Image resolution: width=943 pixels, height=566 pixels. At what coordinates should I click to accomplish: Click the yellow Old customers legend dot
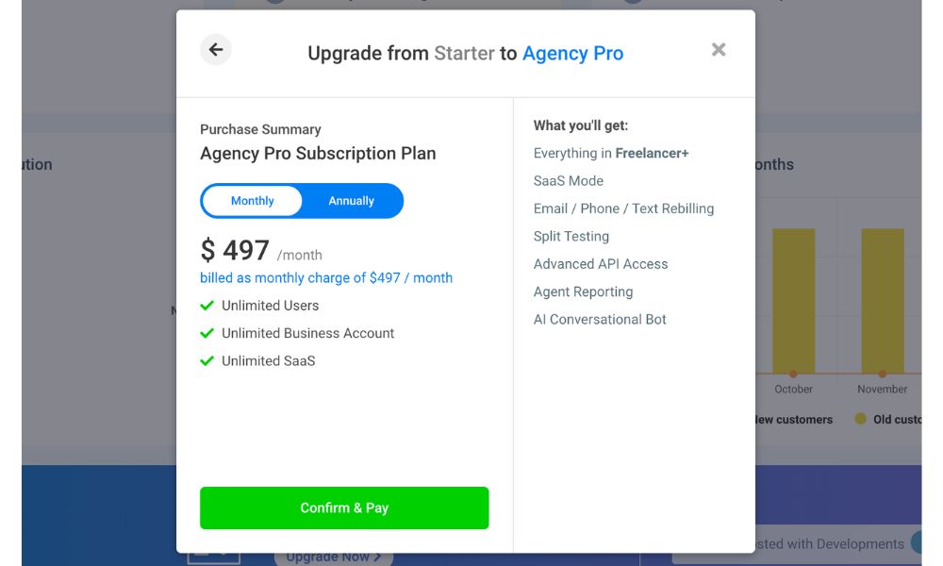point(860,419)
